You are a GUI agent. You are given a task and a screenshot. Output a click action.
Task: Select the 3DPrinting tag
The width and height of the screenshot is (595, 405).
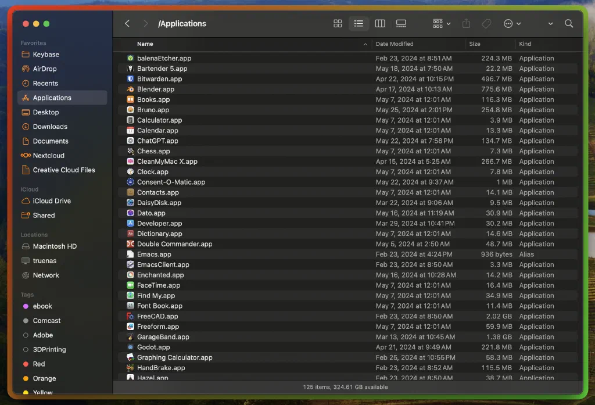[x=62, y=349]
